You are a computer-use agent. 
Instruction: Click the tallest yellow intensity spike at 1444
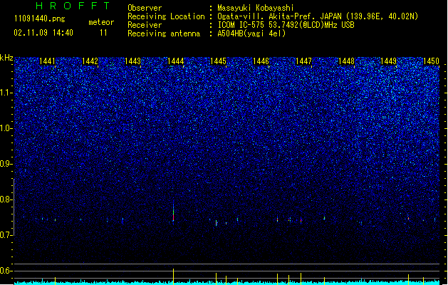coord(173,276)
